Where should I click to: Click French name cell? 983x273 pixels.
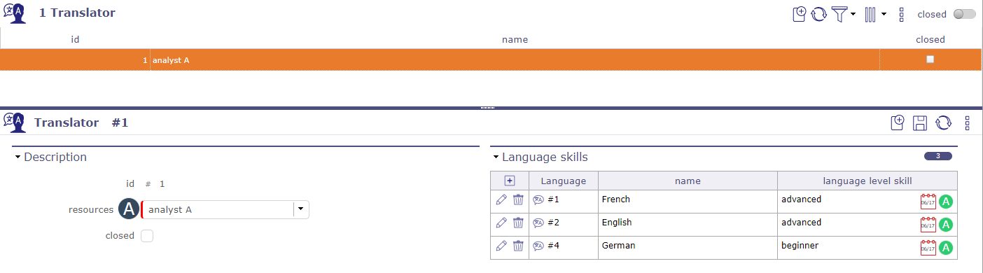(x=688, y=202)
